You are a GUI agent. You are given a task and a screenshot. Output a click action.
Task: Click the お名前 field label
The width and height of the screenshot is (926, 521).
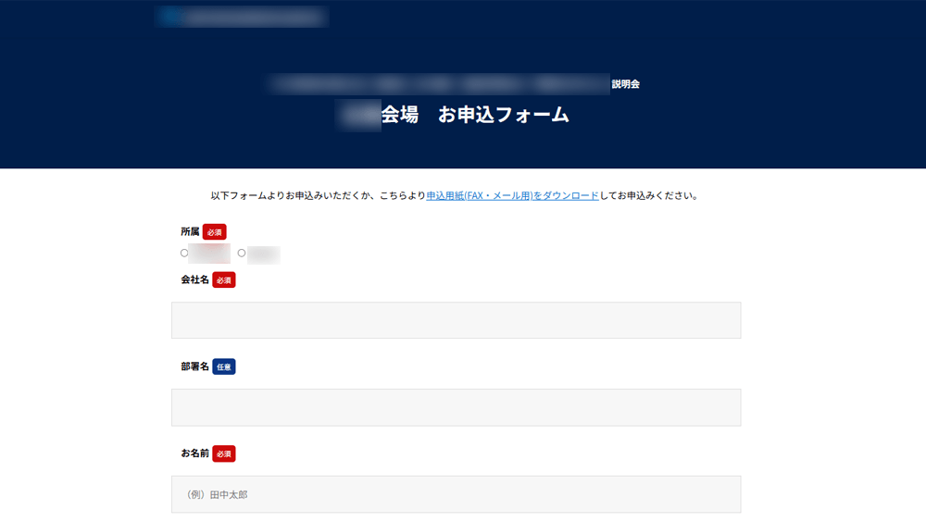point(194,453)
